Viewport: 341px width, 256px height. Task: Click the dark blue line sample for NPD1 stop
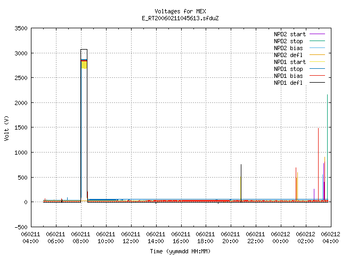318,69
